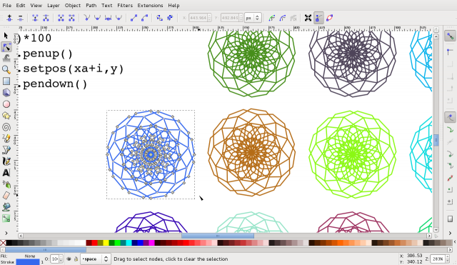Screen dimensions: 457x265
Task: Toggle show transformation handles for nodes
Action: [308, 18]
